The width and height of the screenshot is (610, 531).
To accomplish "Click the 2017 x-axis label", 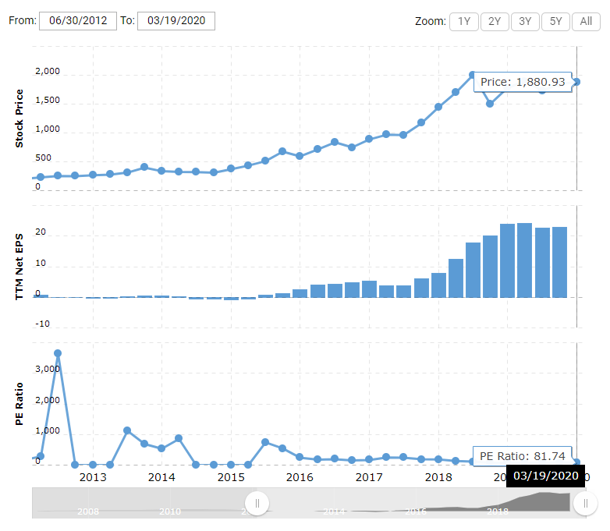I will (x=369, y=477).
